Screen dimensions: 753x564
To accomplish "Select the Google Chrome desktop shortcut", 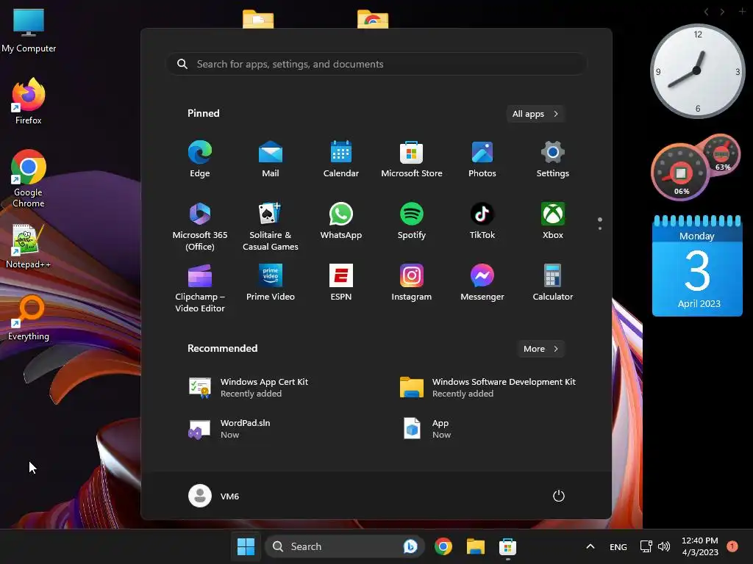I will 29,178.
